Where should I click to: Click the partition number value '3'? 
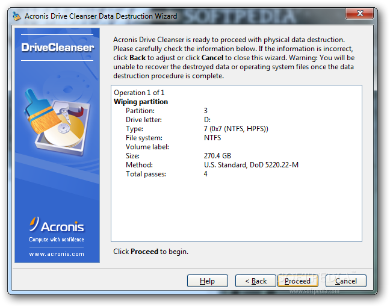pos(205,111)
